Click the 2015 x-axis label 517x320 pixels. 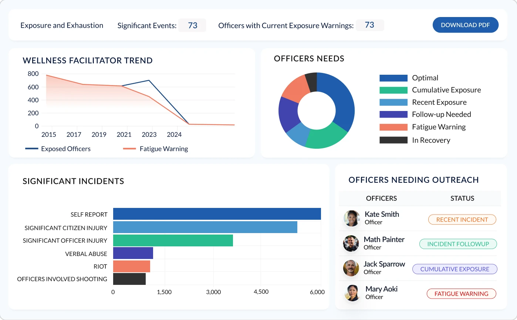click(x=48, y=135)
